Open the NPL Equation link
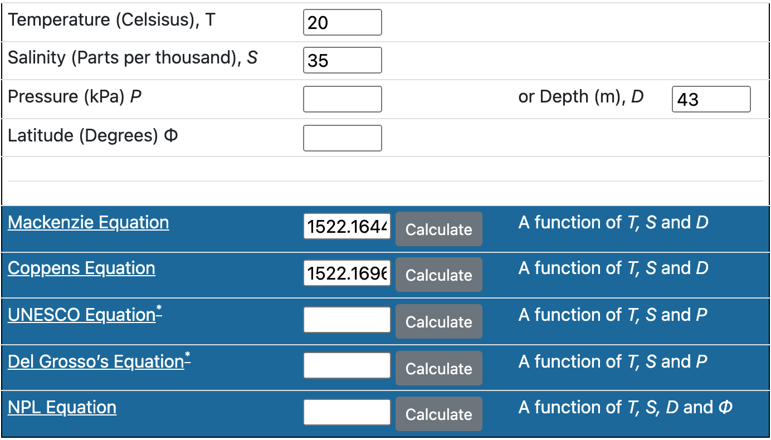This screenshot has width=771, height=440. tap(62, 407)
